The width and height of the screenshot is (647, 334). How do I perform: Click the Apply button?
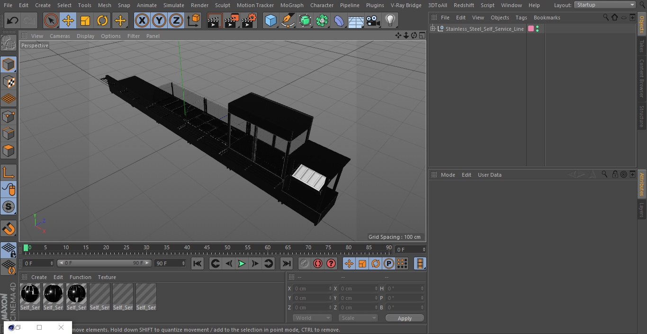(404, 318)
